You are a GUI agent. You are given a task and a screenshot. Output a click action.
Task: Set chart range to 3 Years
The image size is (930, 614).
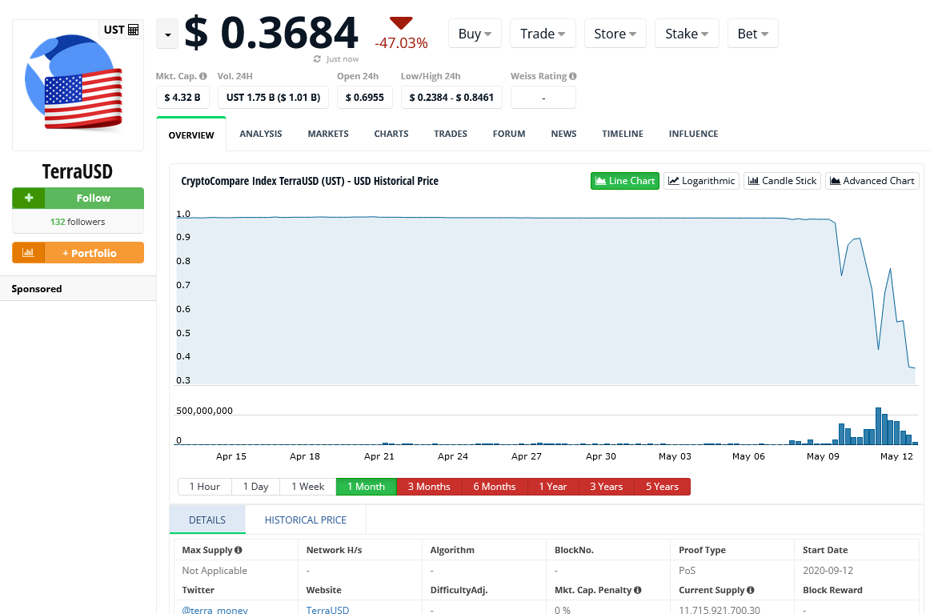pos(606,487)
